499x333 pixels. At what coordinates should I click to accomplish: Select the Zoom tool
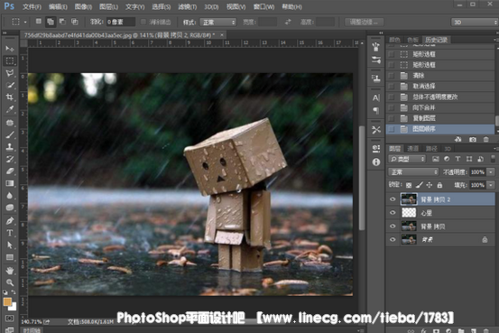[10, 282]
